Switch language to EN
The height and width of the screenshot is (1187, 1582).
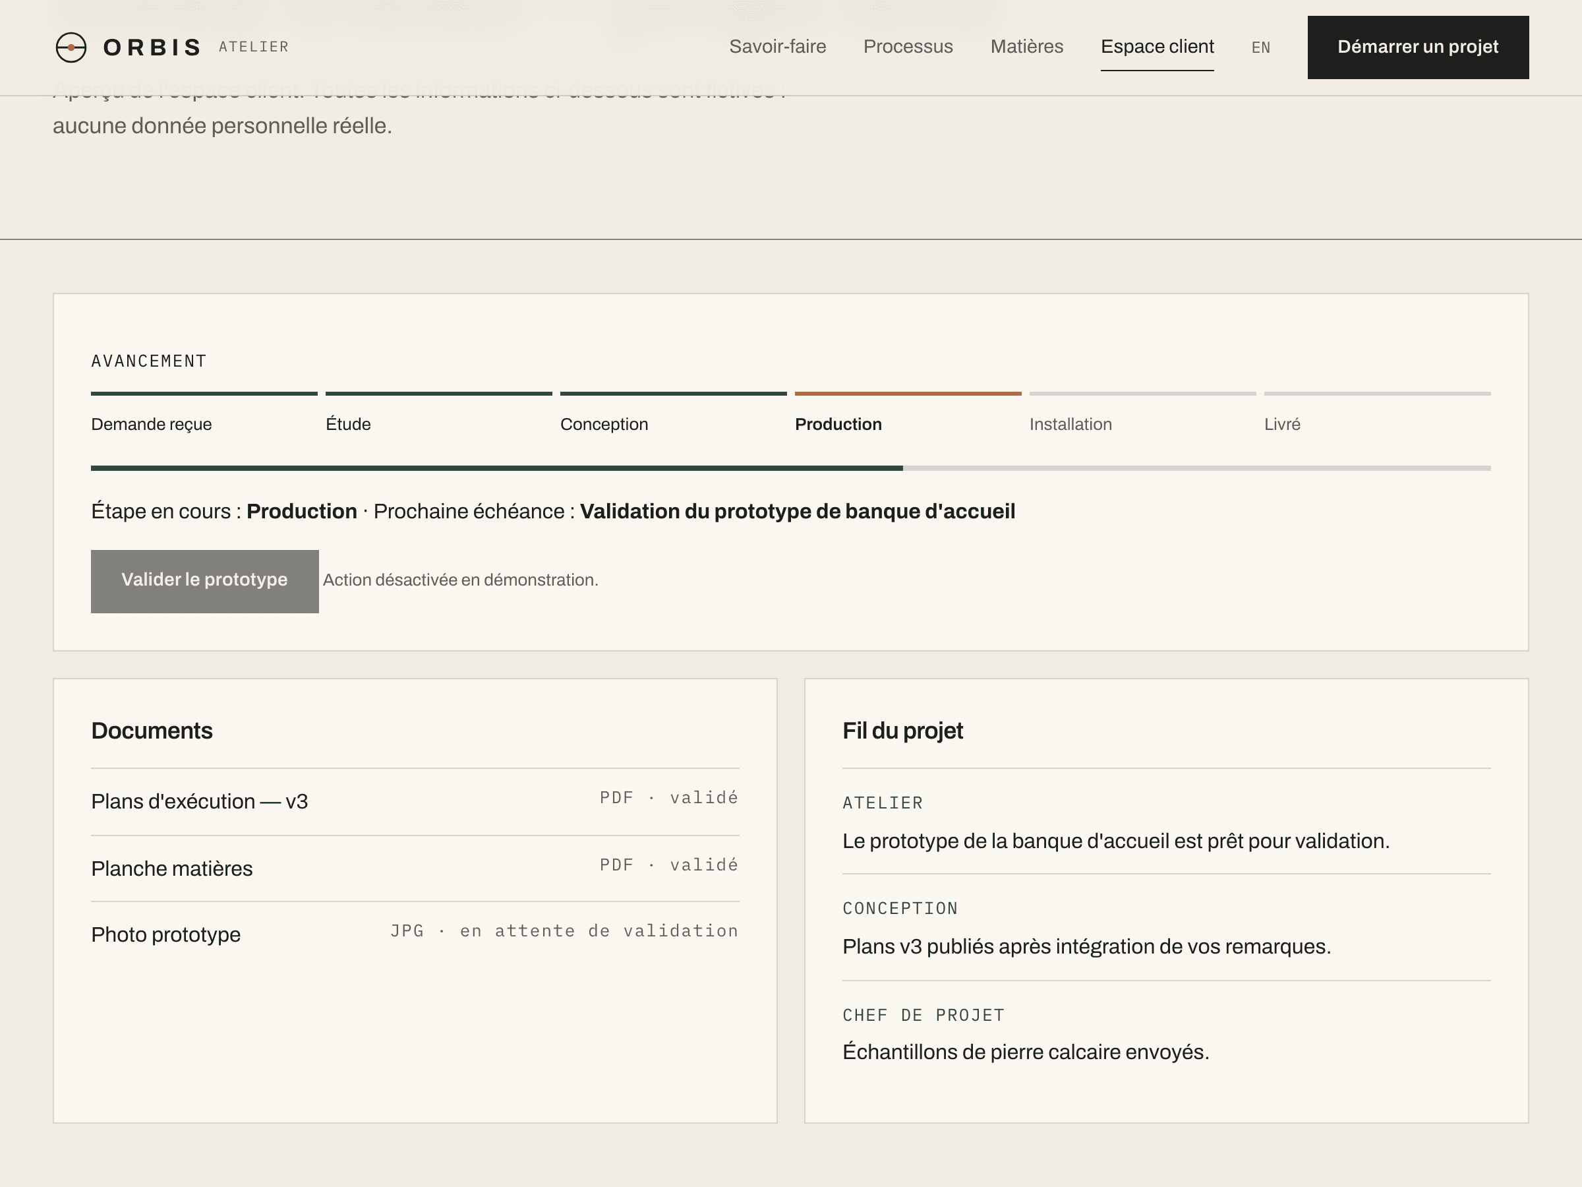(1260, 47)
